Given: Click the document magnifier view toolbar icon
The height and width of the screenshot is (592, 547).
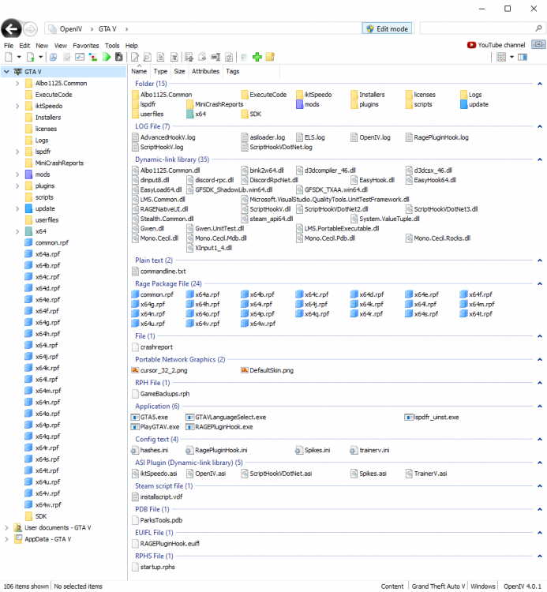Looking at the screenshot, I should pyautogui.click(x=148, y=57).
